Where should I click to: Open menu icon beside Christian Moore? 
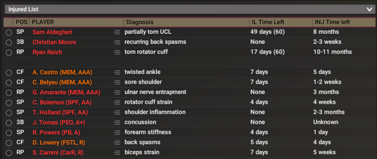pyautogui.click(x=117, y=42)
